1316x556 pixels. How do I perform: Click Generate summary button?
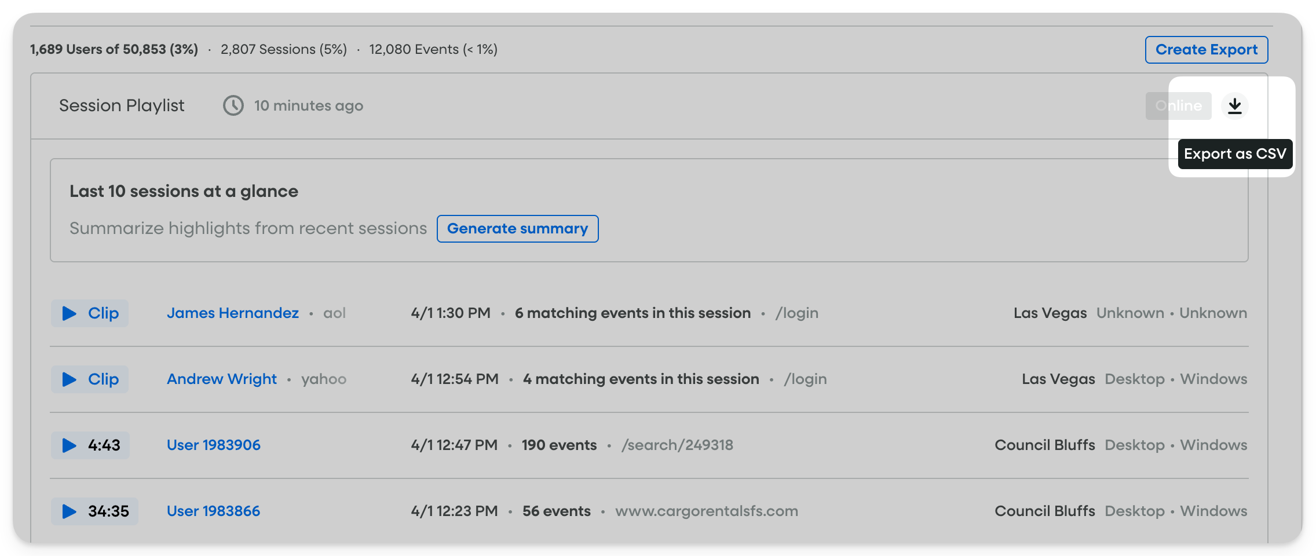[x=517, y=229]
